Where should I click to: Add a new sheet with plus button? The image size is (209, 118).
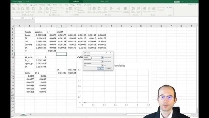coord(30,114)
